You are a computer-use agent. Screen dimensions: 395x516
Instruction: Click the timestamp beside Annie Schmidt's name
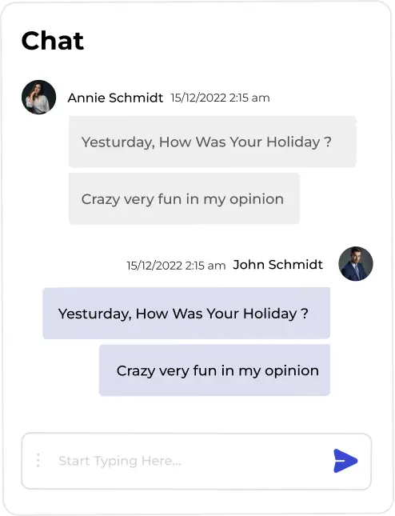click(x=221, y=98)
